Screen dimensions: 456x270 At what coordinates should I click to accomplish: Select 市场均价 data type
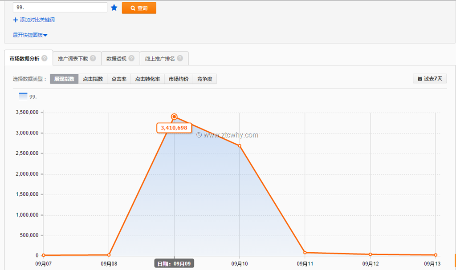(x=179, y=79)
